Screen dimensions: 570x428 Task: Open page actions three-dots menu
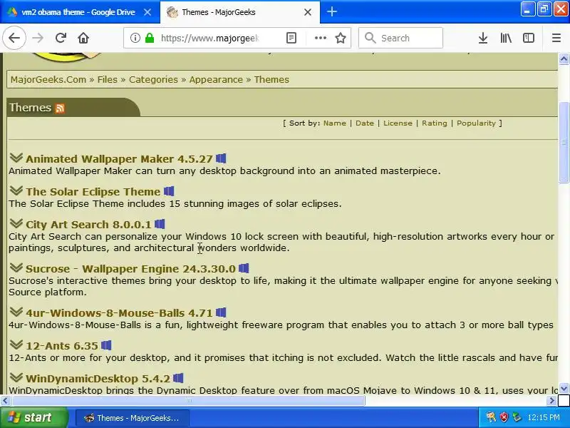coord(320,38)
